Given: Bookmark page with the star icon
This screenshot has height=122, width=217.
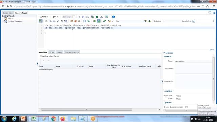Looking at the screenshot, I should (x=208, y=6).
